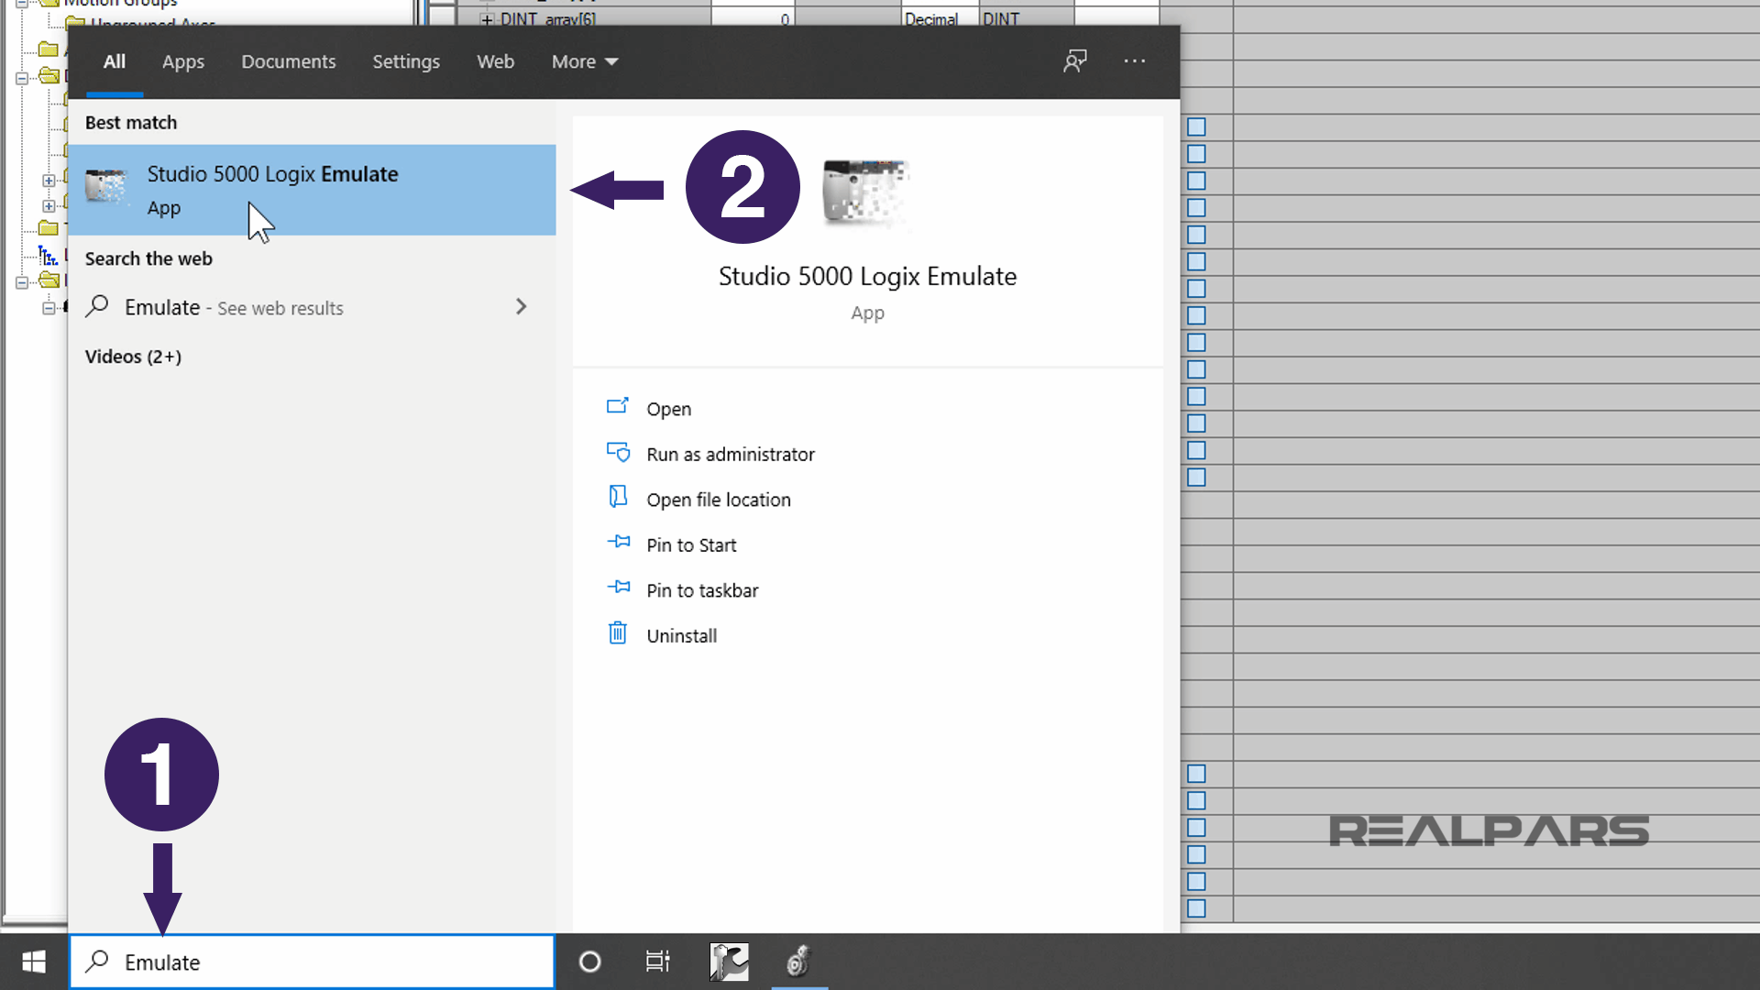
Task: Switch to the Settings search tab
Action: coord(406,61)
